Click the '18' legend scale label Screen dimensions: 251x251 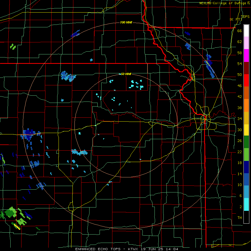coord(240,163)
